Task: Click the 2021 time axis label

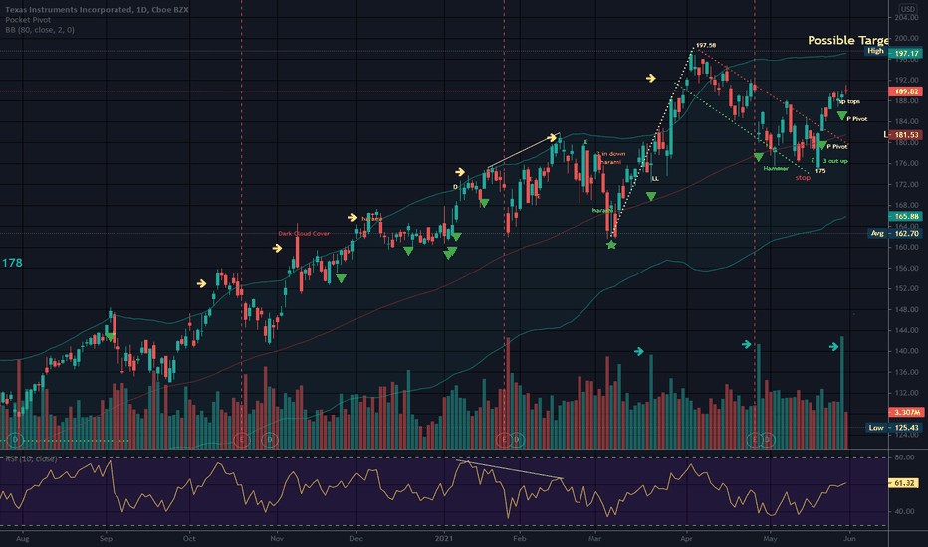Action: (444, 538)
